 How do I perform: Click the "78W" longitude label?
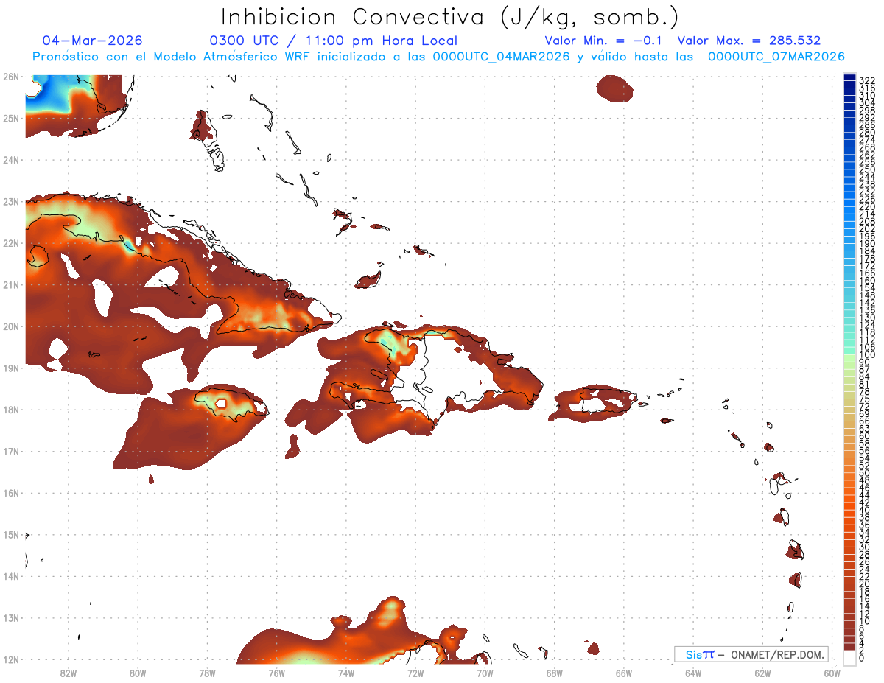click(x=207, y=673)
